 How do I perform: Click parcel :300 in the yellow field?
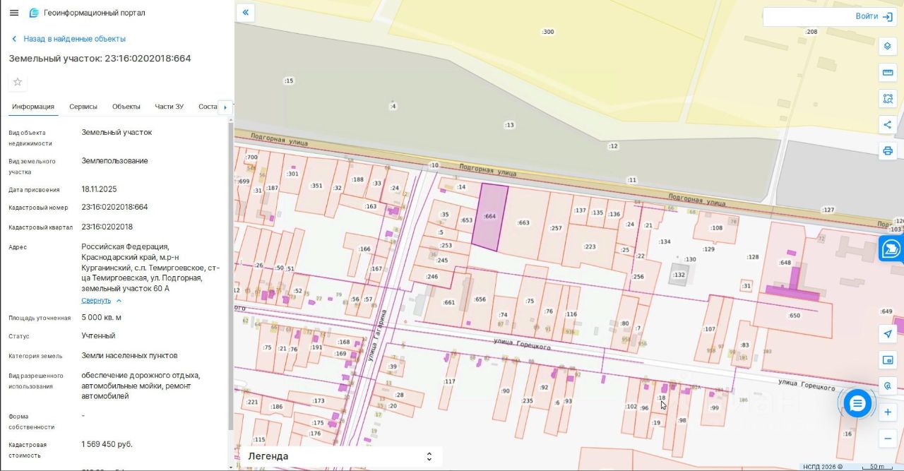[x=547, y=32]
